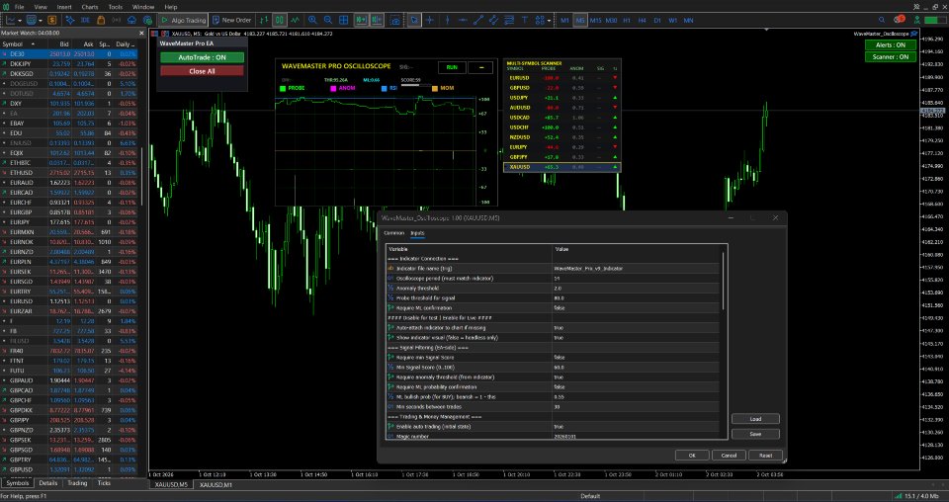This screenshot has width=949, height=502.
Task: Open the Insert menu
Action: (64, 7)
